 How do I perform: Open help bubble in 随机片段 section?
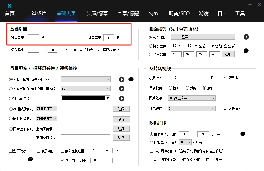(x=243, y=134)
